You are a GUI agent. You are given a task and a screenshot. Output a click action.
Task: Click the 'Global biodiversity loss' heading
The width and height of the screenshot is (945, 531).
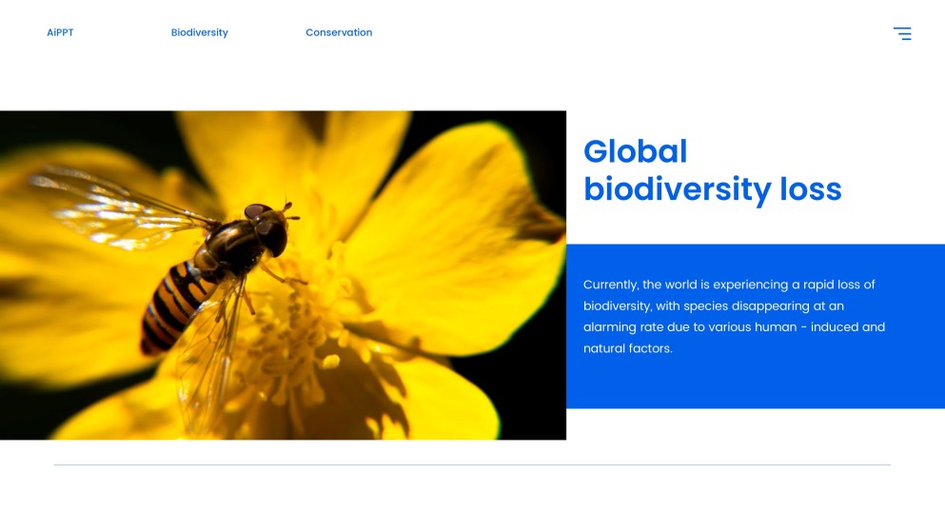(712, 170)
